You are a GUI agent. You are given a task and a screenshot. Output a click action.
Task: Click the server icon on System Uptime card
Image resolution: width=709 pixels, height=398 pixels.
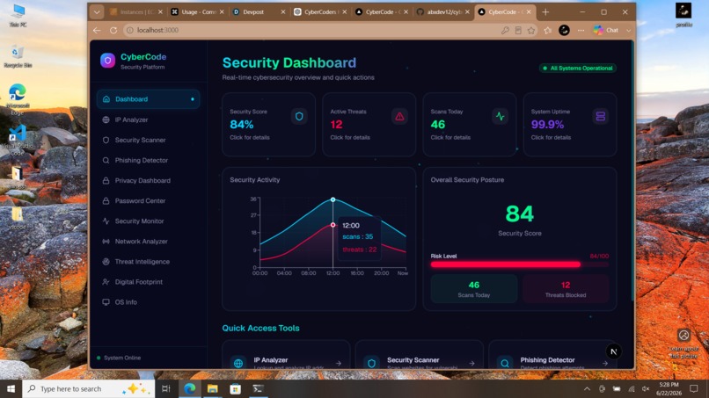pyautogui.click(x=601, y=116)
